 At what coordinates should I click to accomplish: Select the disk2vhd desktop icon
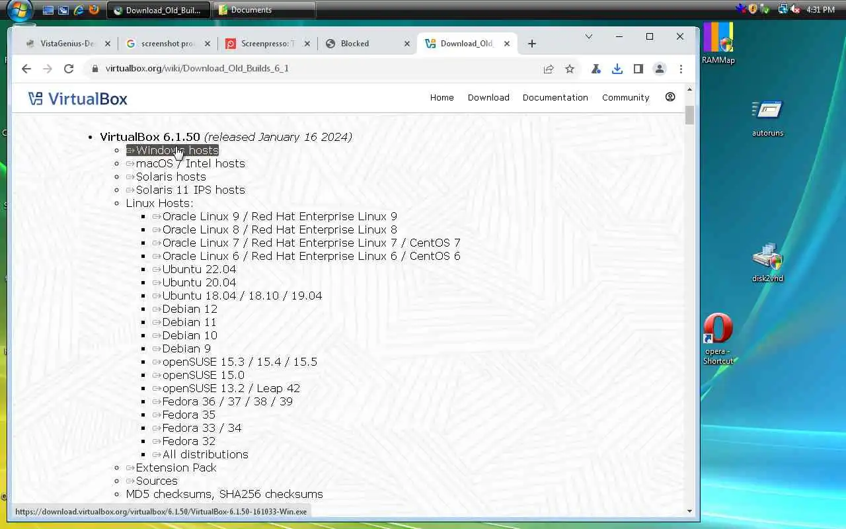767,263
